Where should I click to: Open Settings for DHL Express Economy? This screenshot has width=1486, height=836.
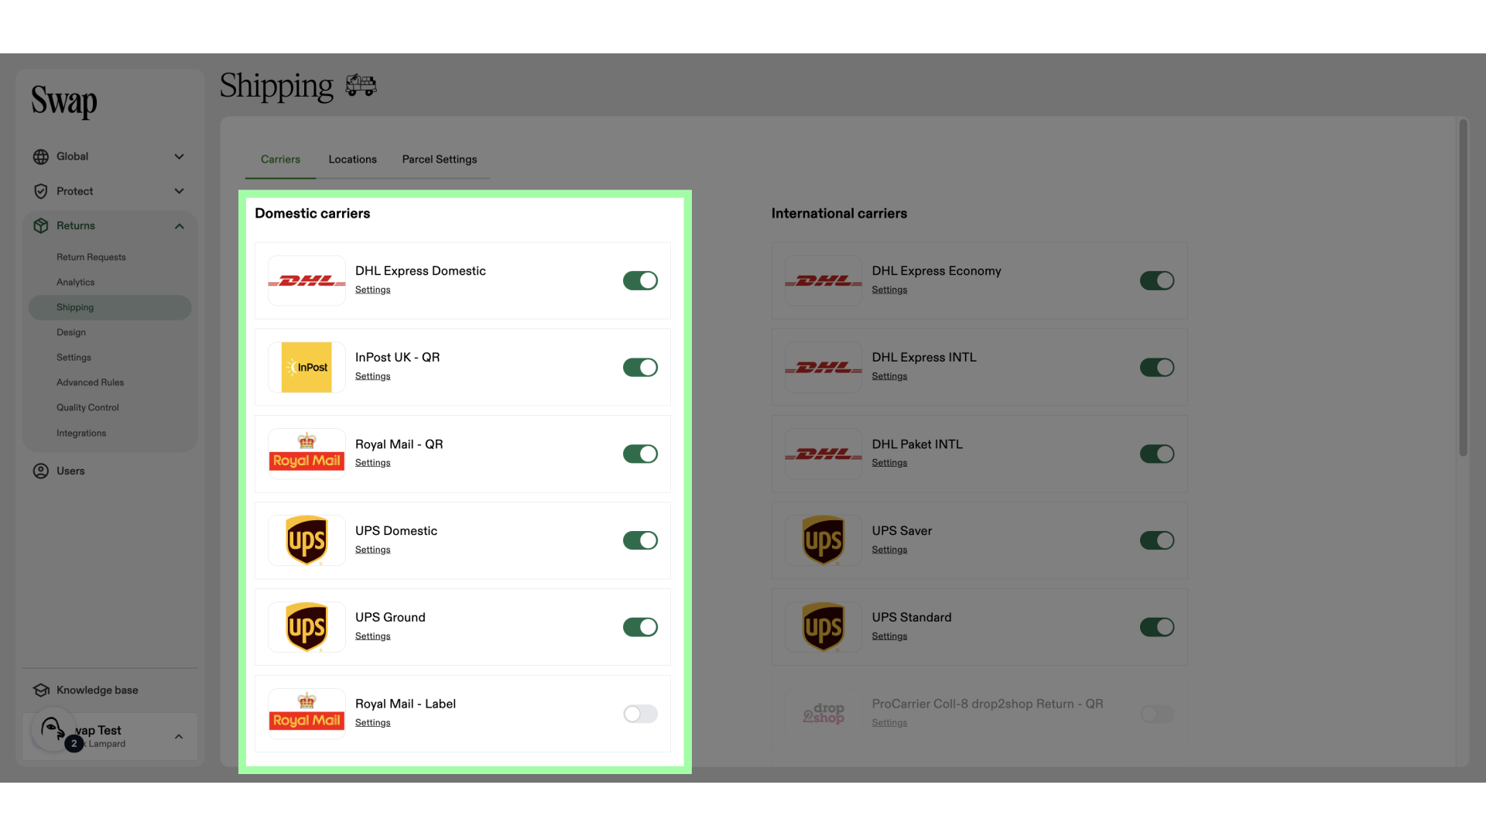[889, 290]
